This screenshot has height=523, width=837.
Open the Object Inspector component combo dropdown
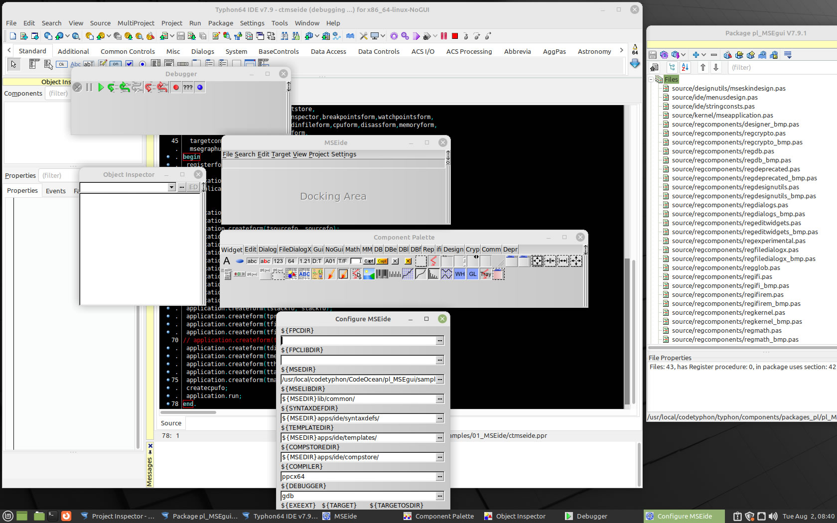click(172, 187)
